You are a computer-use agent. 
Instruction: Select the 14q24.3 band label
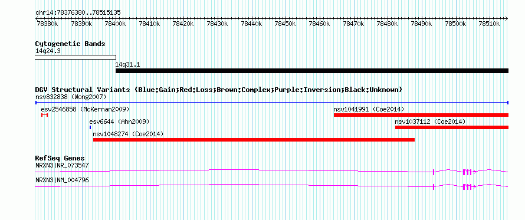[48, 51]
